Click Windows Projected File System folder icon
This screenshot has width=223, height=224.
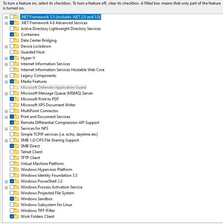17,193
